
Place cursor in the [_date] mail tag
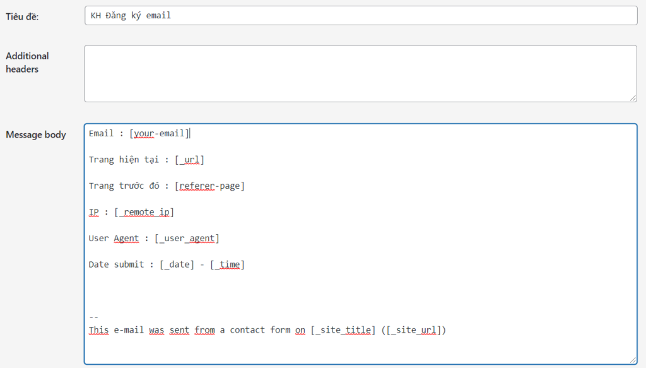177,264
